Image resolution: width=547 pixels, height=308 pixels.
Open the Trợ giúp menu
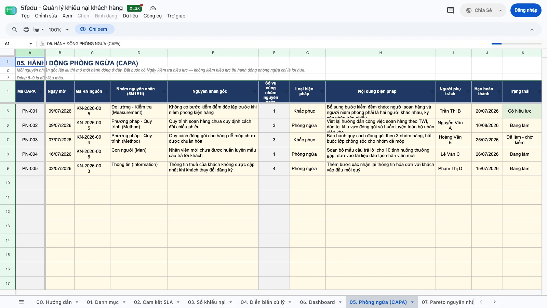click(x=176, y=16)
